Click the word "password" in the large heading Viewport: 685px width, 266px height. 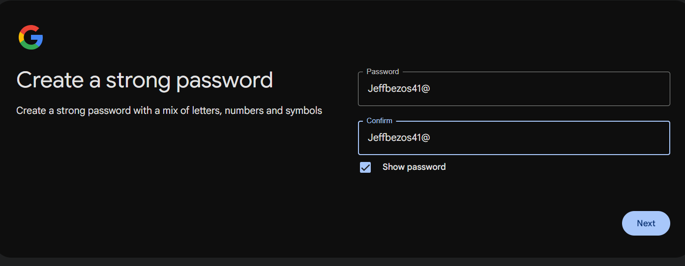point(224,81)
